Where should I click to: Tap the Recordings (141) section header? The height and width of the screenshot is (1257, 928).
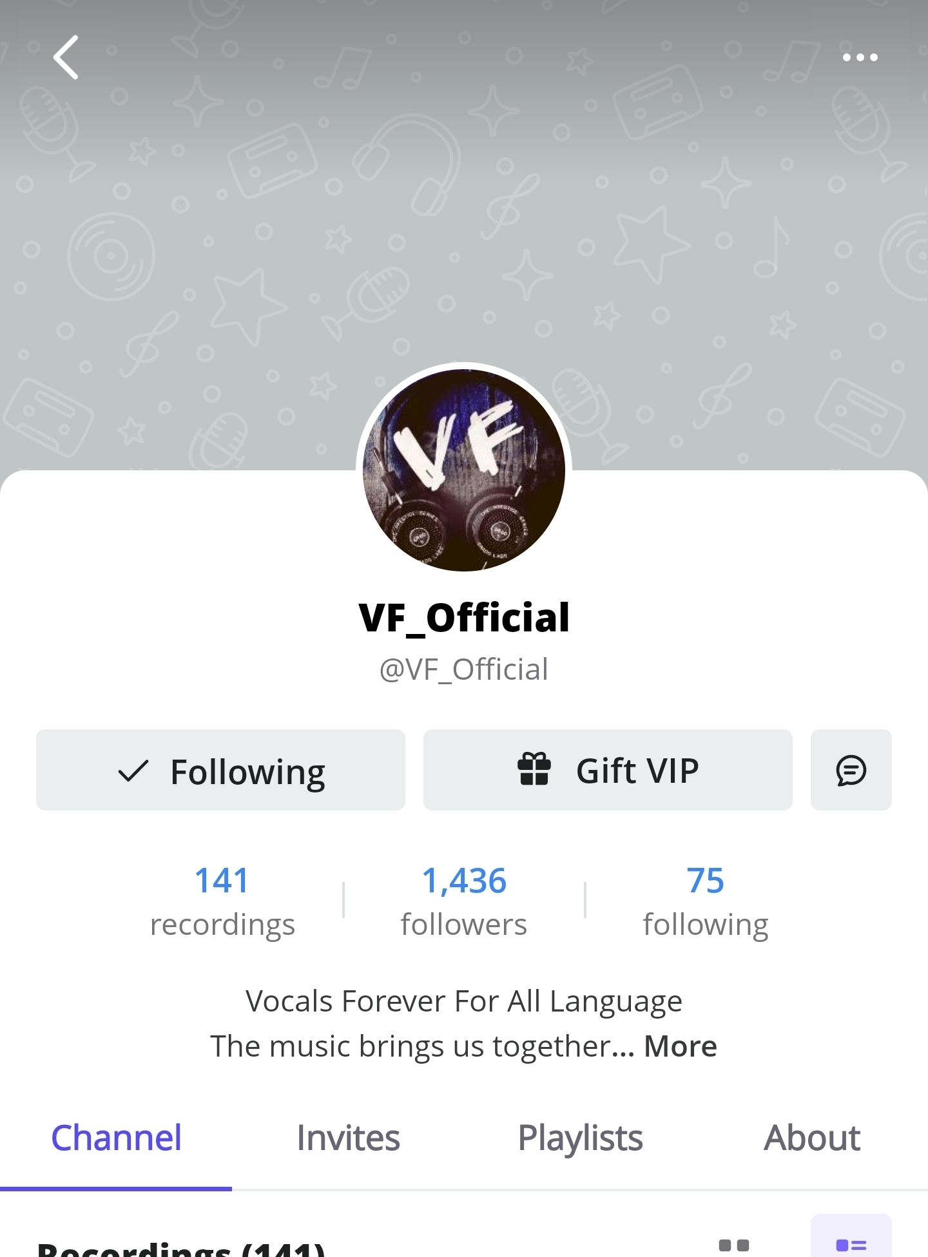pyautogui.click(x=181, y=1249)
